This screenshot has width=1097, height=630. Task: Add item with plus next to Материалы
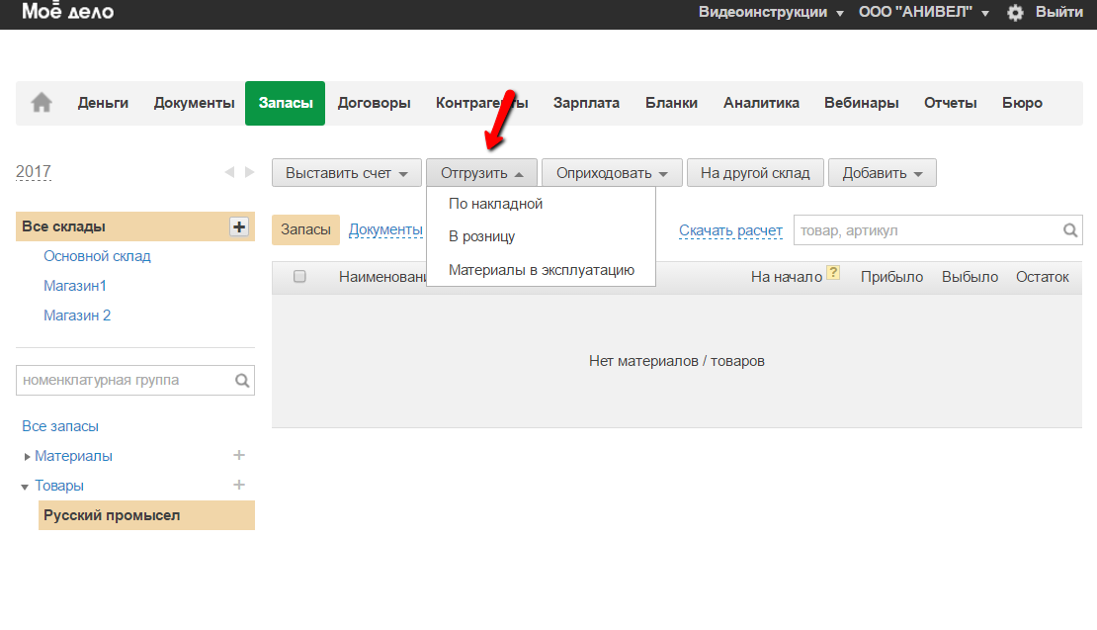(x=238, y=456)
